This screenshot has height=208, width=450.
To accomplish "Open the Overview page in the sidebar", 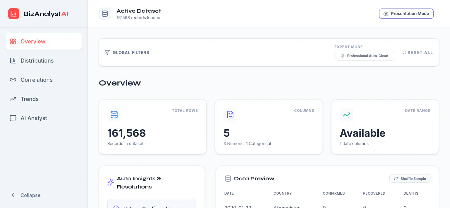I will point(44,41).
